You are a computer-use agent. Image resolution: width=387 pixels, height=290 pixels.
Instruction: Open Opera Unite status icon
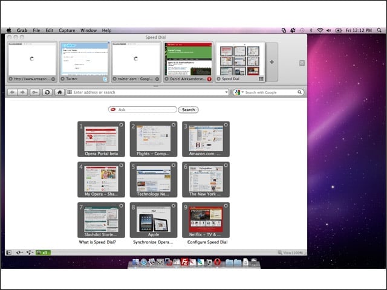tap(30, 253)
